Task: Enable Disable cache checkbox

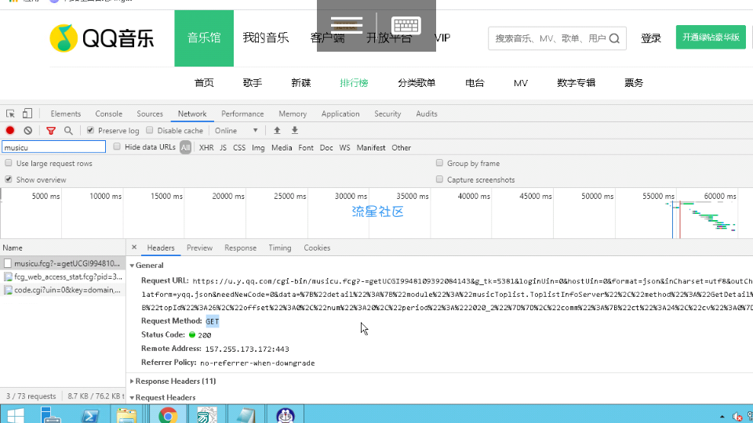Action: point(149,131)
